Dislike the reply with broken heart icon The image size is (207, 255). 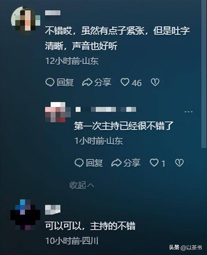[179, 163]
